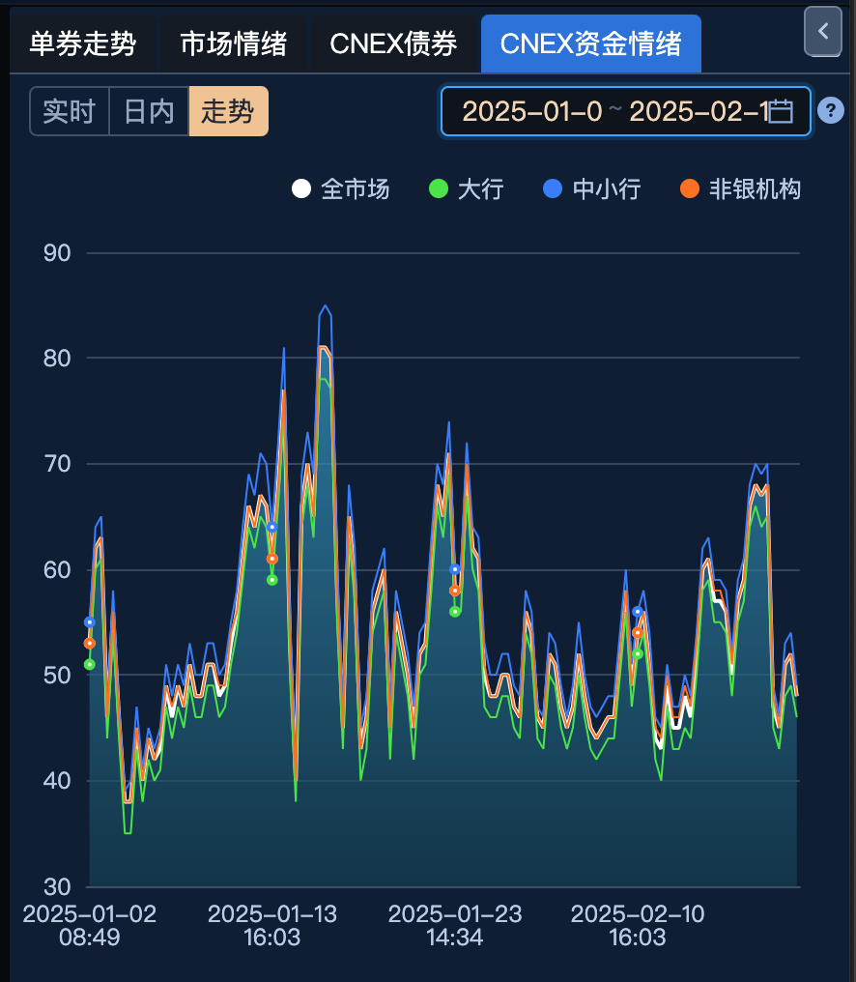Screen dimensions: 856x982
Task: Click the CNEX资金情绪 tab label
Action: pyautogui.click(x=590, y=43)
